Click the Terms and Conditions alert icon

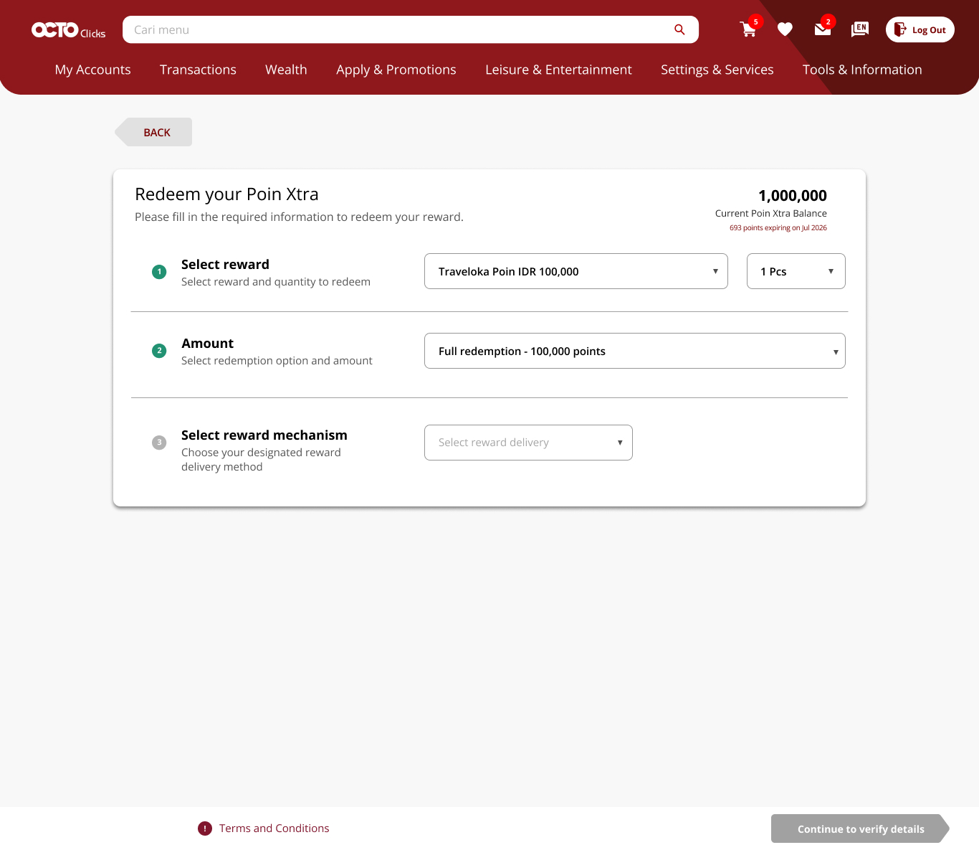click(205, 828)
